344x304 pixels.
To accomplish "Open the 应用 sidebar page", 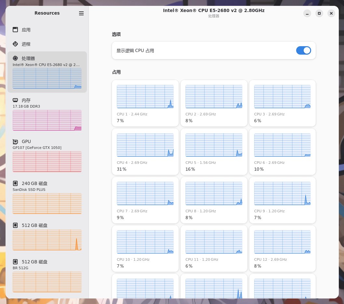I will [47, 30].
